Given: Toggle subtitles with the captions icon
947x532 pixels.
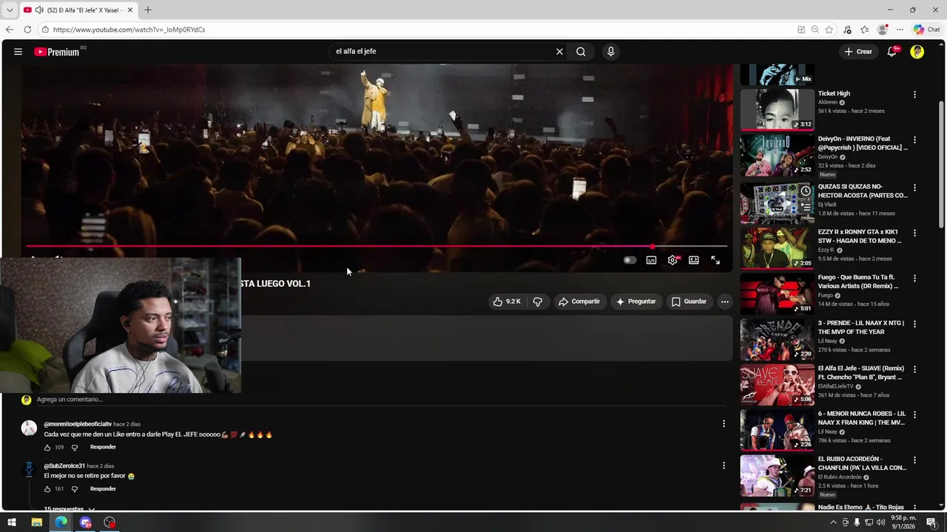Looking at the screenshot, I should tap(651, 260).
